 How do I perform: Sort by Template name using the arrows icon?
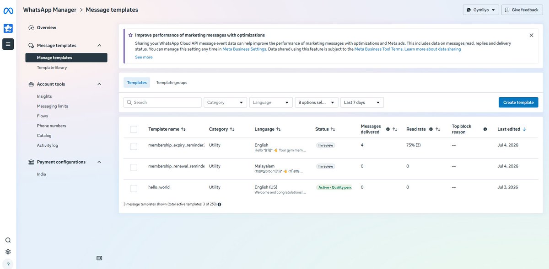(x=183, y=129)
